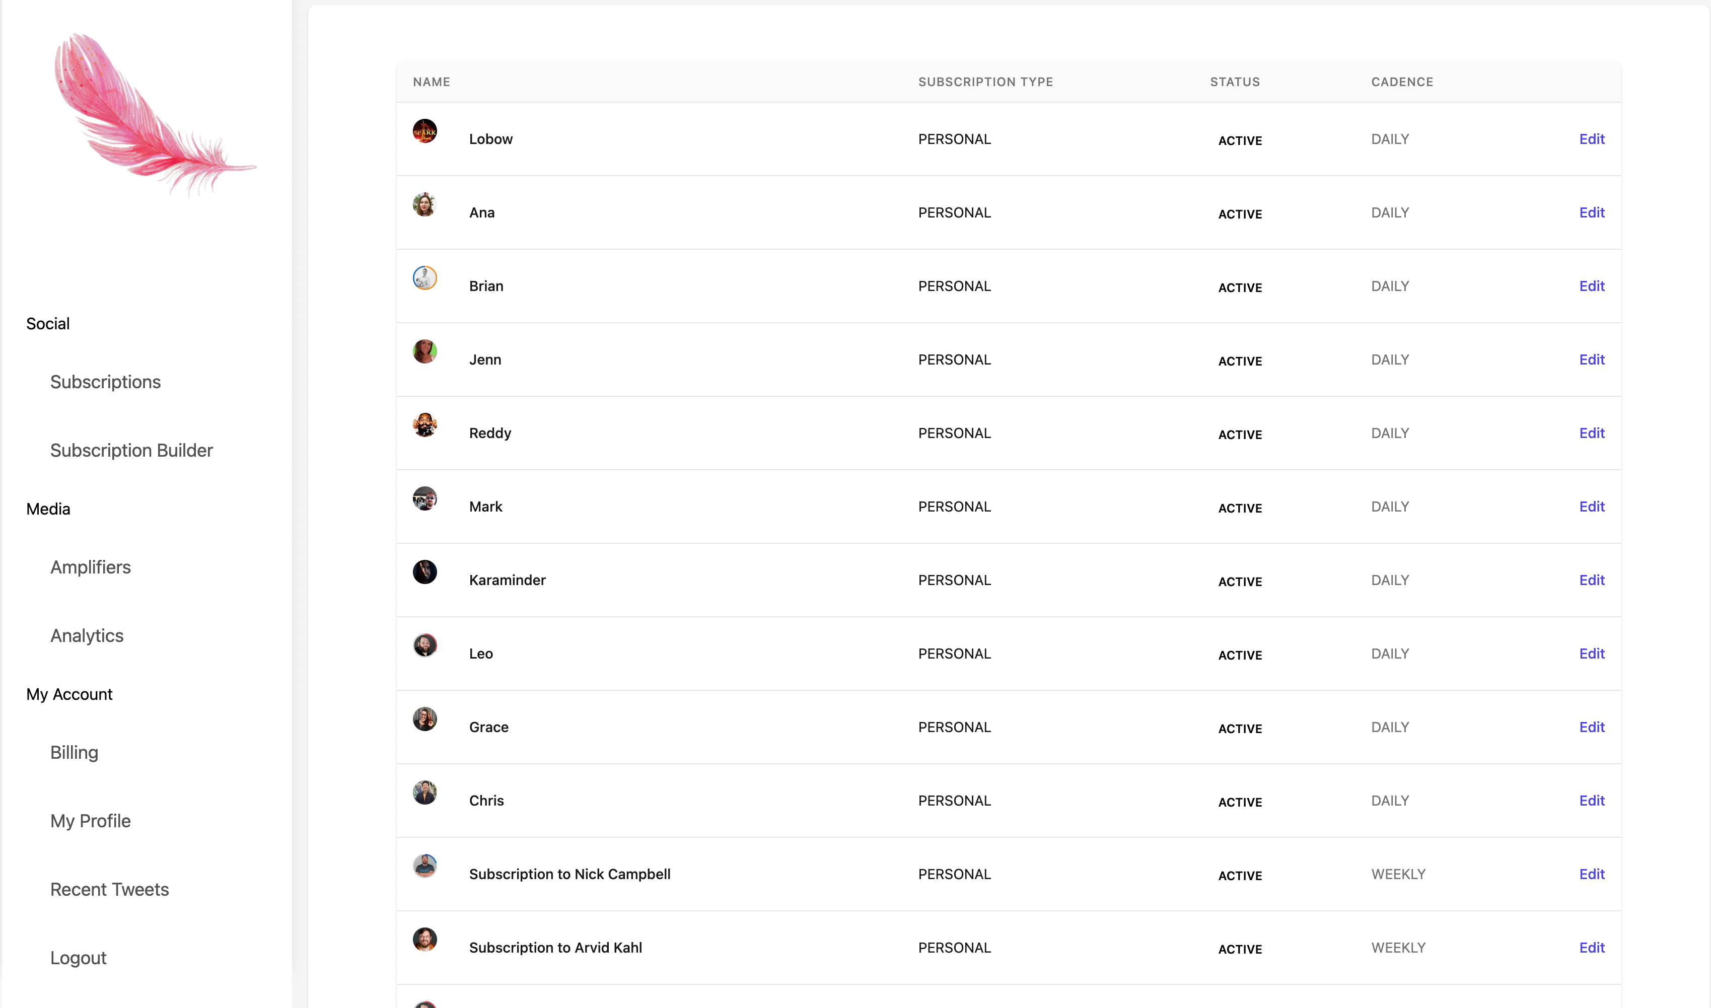
Task: Open Billing under My Account
Action: point(74,753)
